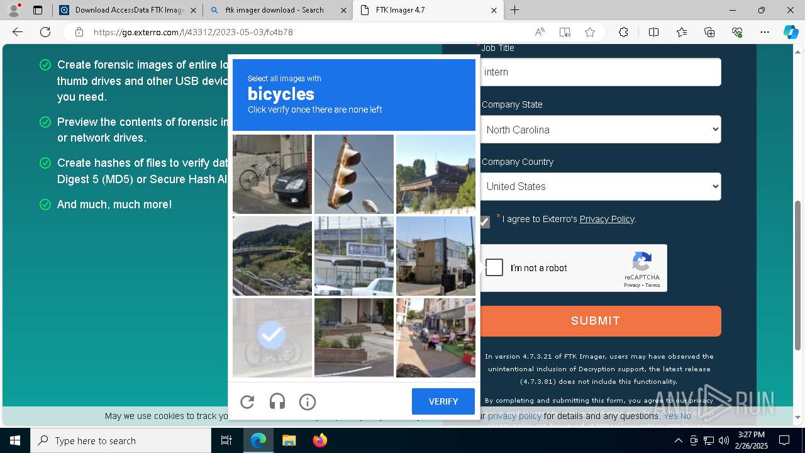The width and height of the screenshot is (805, 453).
Task: Select the train station sign tile
Action: [354, 256]
